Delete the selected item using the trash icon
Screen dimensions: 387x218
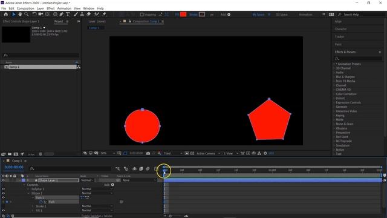pyautogui.click(x=41, y=154)
